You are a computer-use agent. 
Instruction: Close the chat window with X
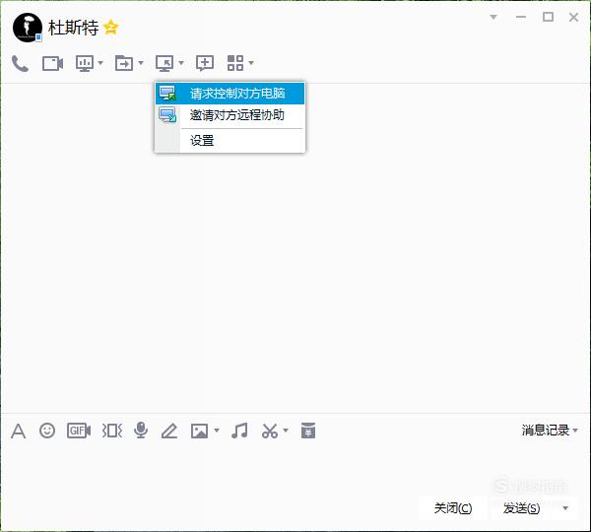click(x=573, y=17)
